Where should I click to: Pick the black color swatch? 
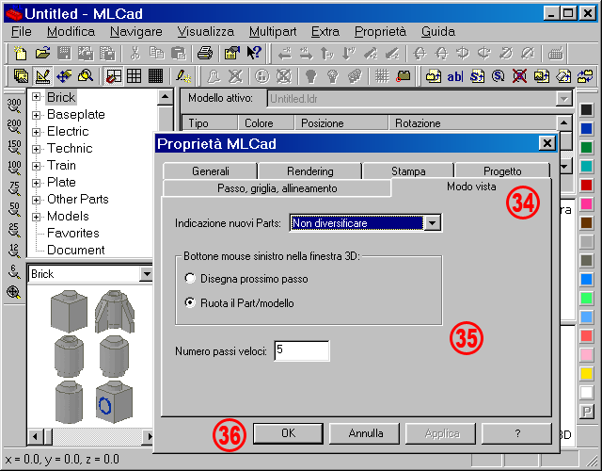pos(586,109)
